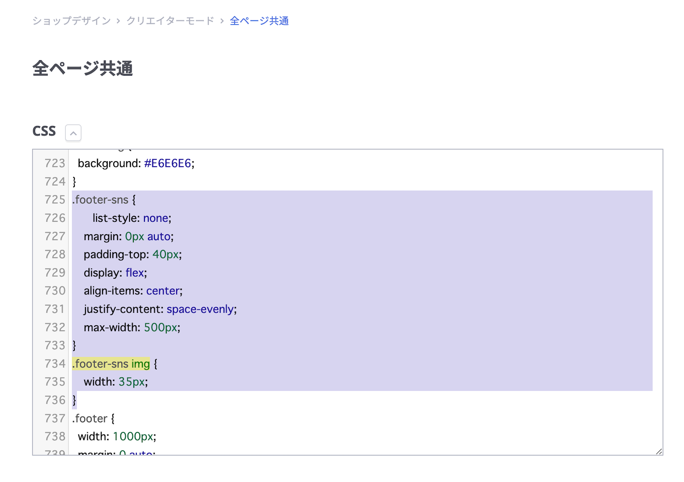
Task: Click line number 725 in gutter
Action: (x=55, y=200)
